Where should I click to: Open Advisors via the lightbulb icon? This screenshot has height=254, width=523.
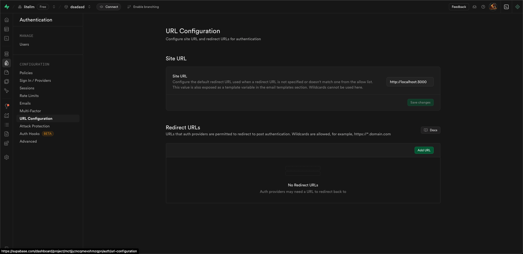click(x=7, y=106)
